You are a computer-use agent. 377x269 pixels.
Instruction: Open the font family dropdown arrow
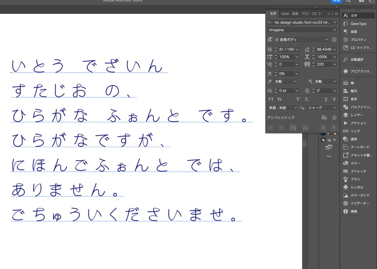click(x=335, y=22)
